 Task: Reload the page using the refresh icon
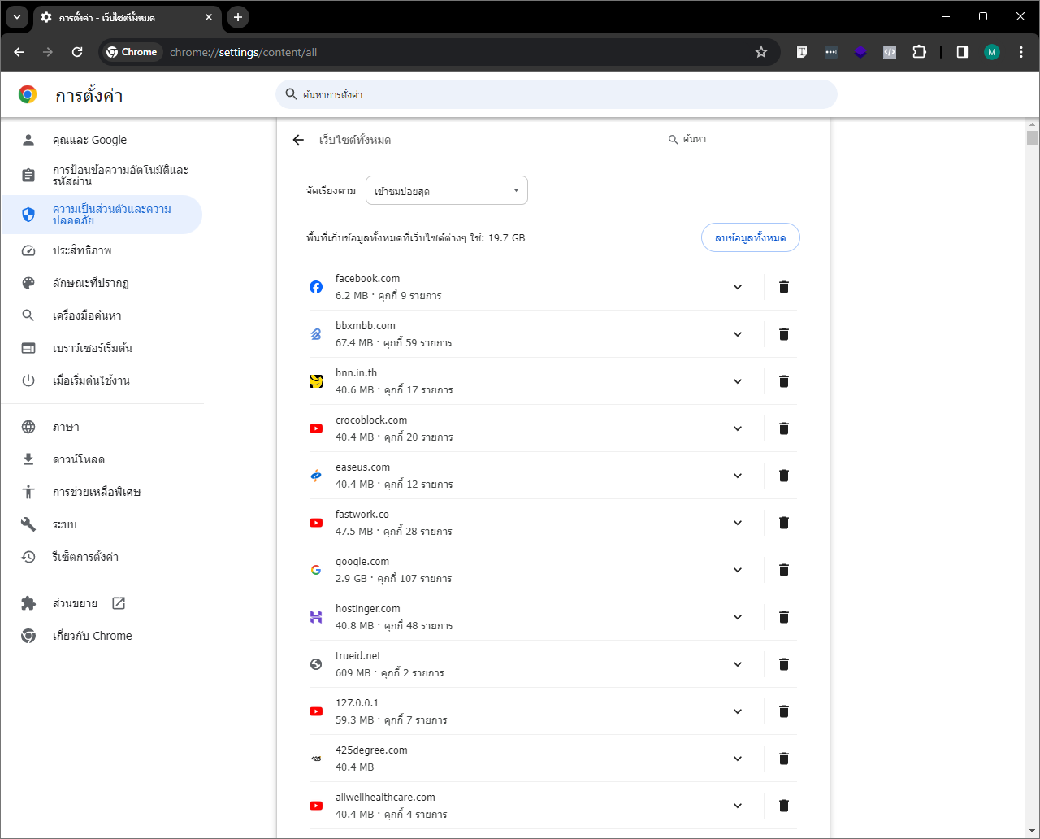point(77,52)
